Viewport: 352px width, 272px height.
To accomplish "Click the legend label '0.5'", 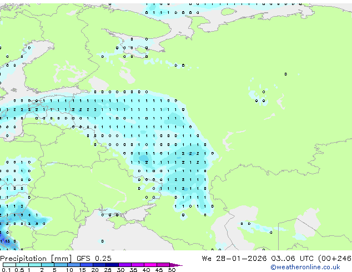I will [19, 270].
